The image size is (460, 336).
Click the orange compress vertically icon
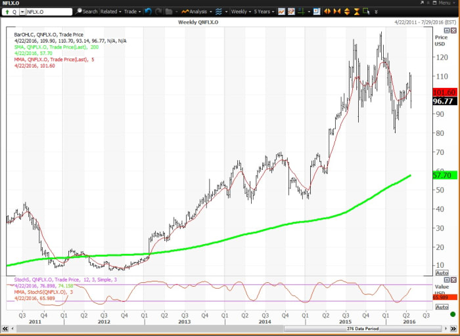click(x=356, y=12)
